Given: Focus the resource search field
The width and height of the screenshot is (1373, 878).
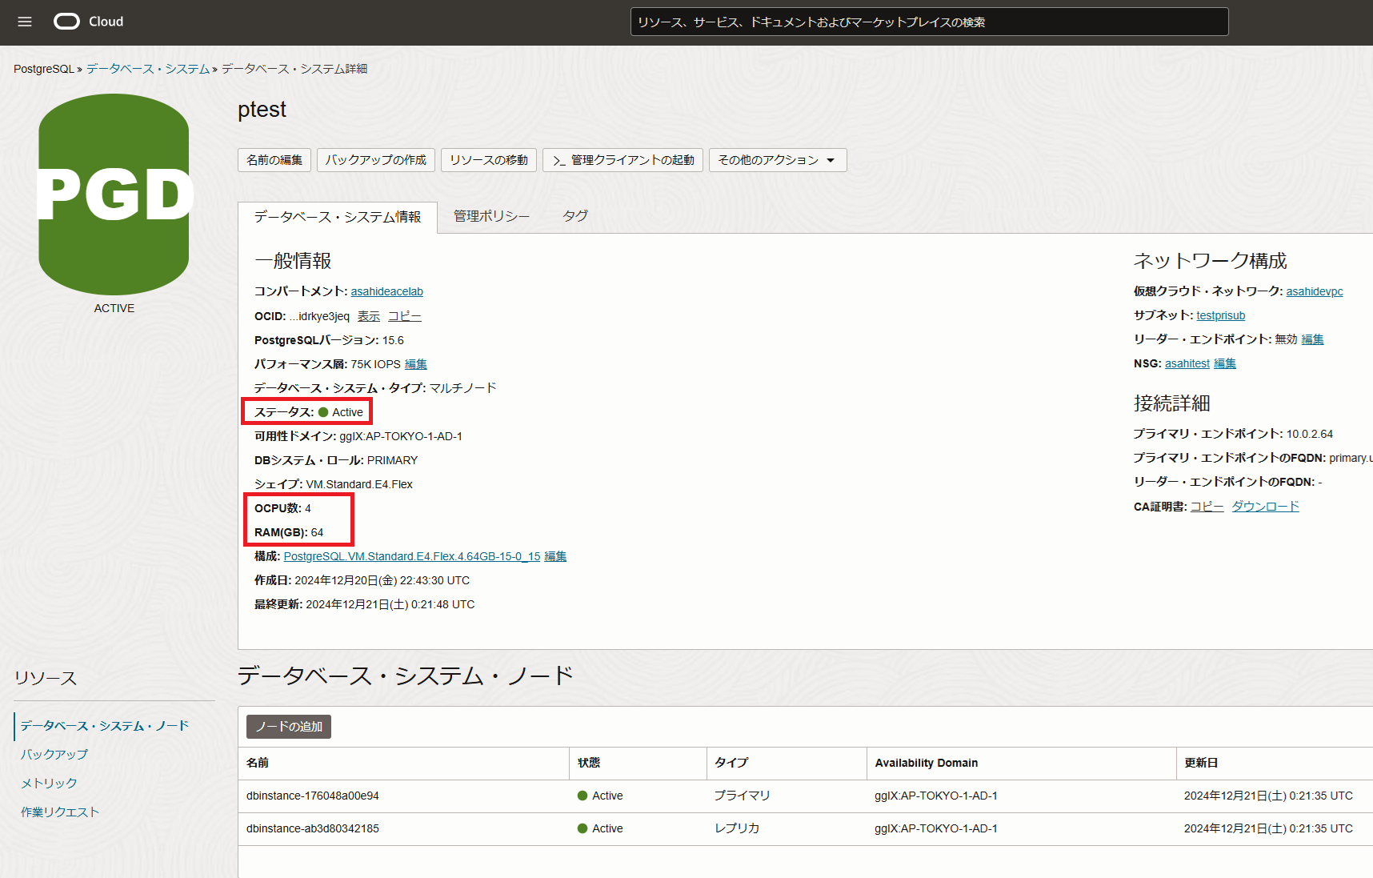Looking at the screenshot, I should click(929, 22).
